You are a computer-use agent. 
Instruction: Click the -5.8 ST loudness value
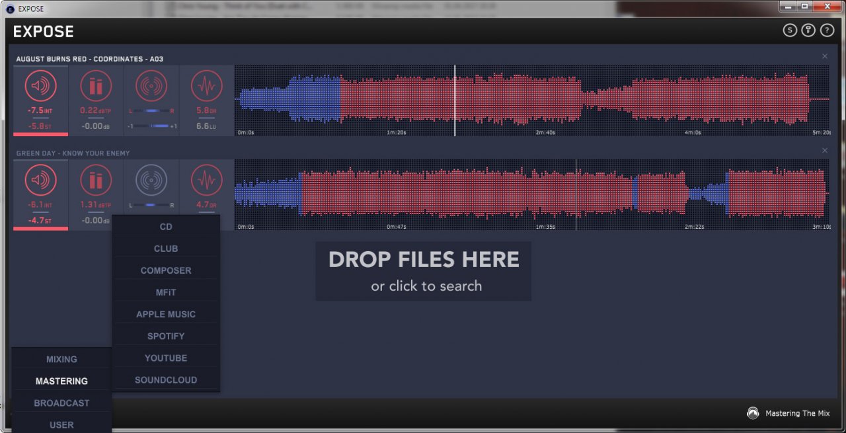click(x=40, y=126)
